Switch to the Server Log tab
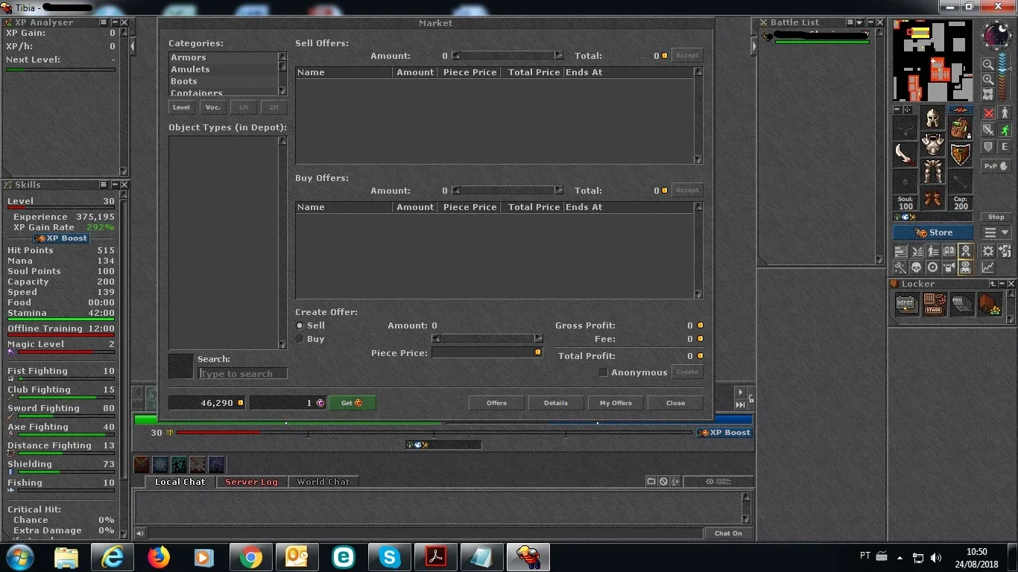Screen dimensions: 1018x572 tap(251, 482)
